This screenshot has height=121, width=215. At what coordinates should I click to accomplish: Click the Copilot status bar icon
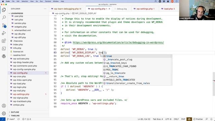[189, 119]
